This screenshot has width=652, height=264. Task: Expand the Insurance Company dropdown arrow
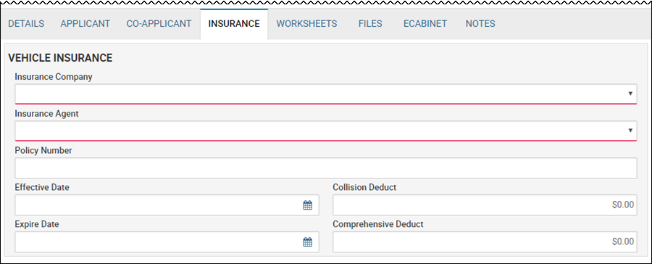[x=630, y=94]
